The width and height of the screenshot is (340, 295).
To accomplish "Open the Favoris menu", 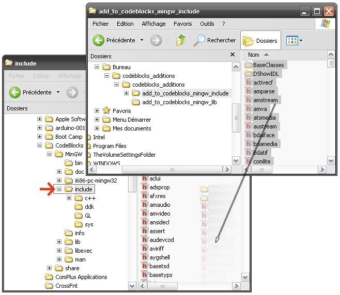I will tap(183, 24).
